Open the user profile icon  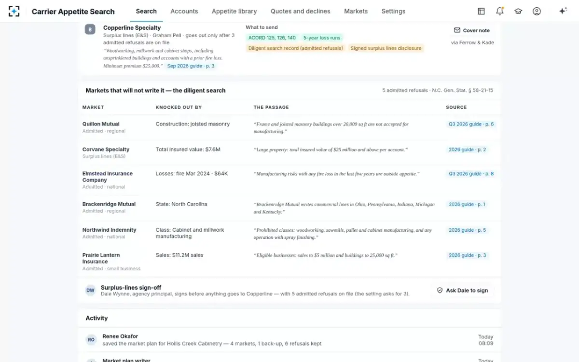[537, 11]
